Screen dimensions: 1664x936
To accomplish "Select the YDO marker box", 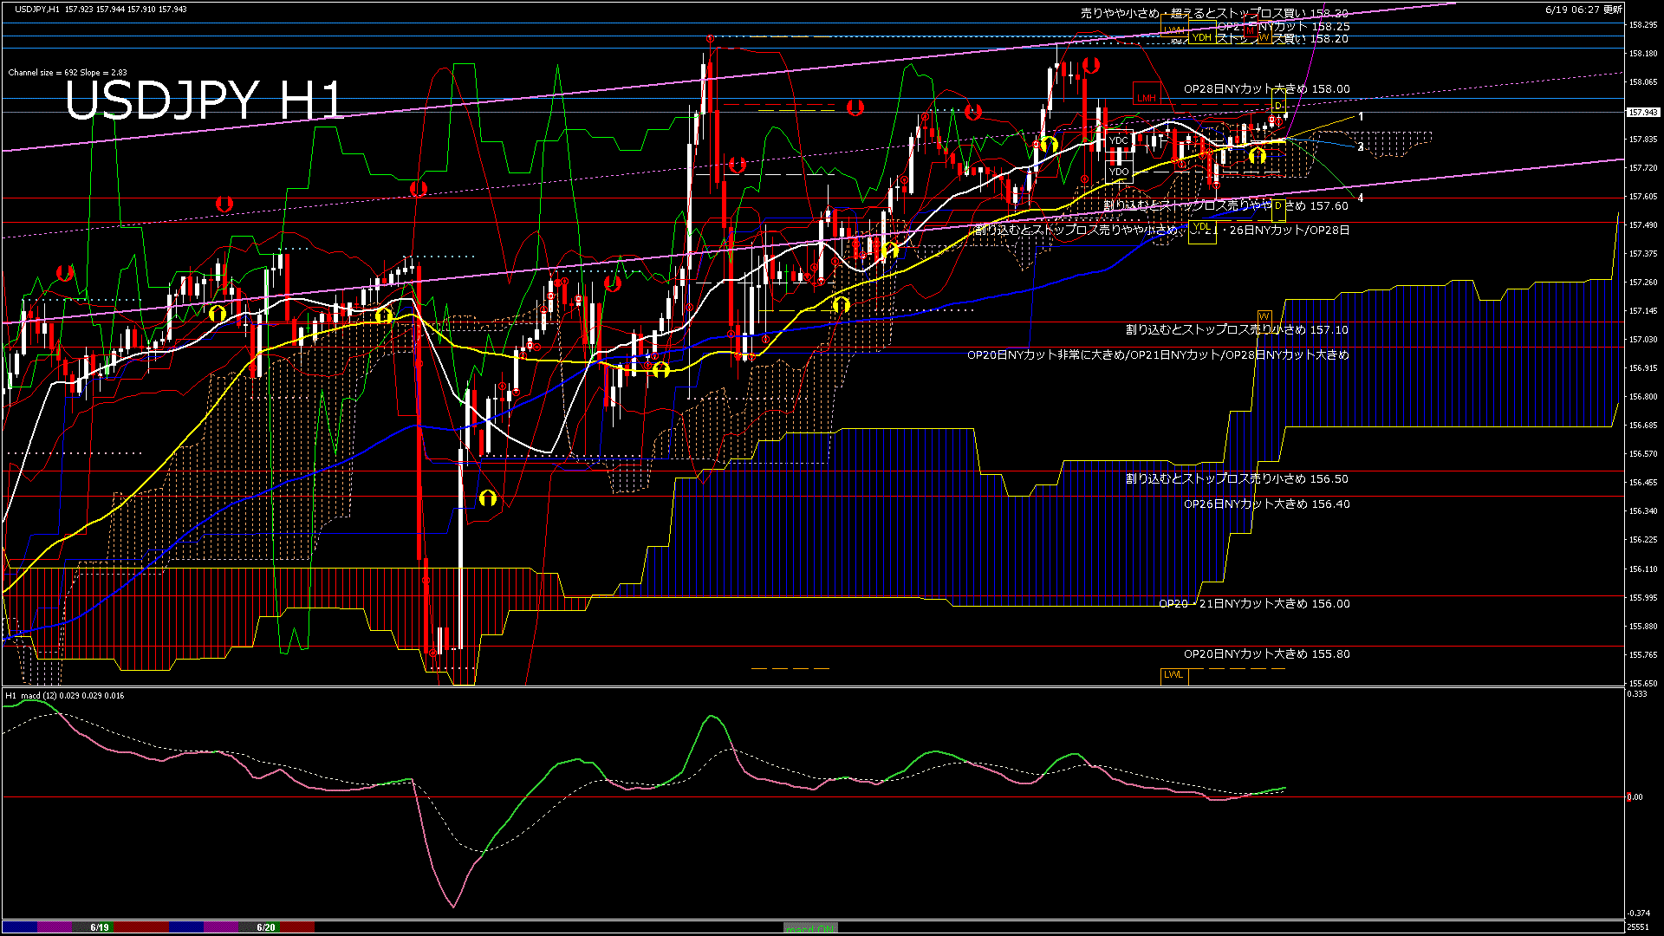I will click(x=1119, y=172).
